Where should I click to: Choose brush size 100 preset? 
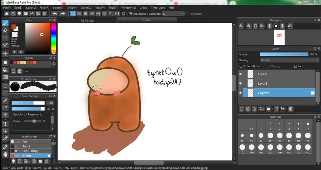point(242,148)
